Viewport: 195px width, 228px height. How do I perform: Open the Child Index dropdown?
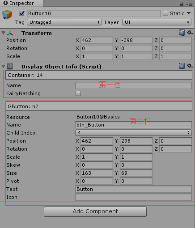133,133
